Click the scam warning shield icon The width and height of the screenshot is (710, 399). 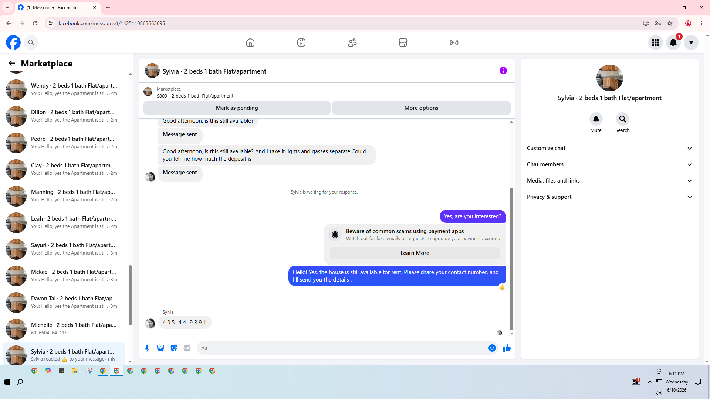click(x=335, y=235)
